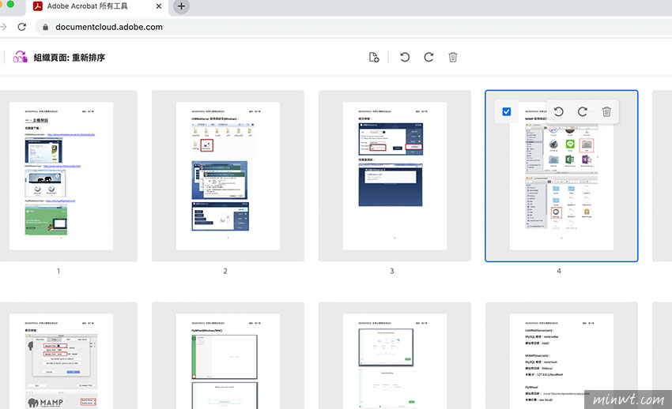This screenshot has width=672, height=409.
Task: Select page 2 thumbnail
Action: point(228,176)
